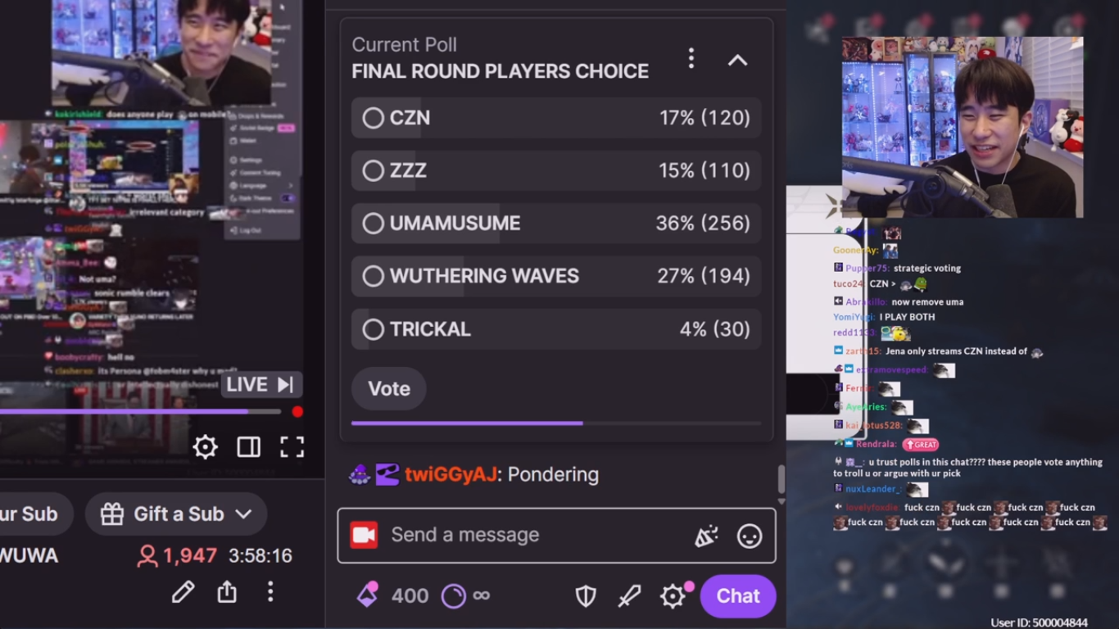Viewport: 1119px width, 629px height.
Task: Select the ZZZ poll option
Action: [556, 170]
